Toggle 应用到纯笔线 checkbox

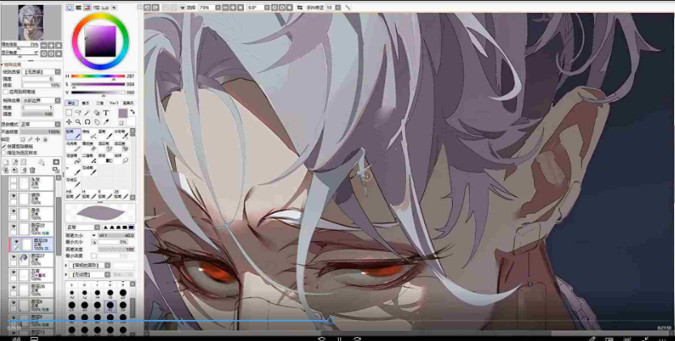click(6, 92)
